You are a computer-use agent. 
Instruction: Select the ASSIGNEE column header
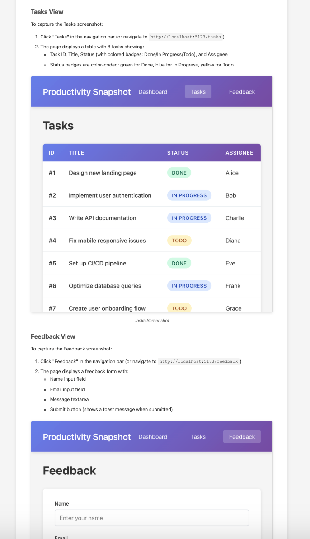click(239, 153)
